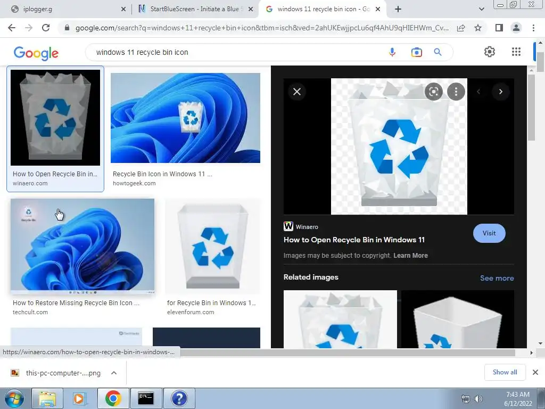This screenshot has width=545, height=409.
Task: Open Google quick settings gear
Action: tap(490, 52)
